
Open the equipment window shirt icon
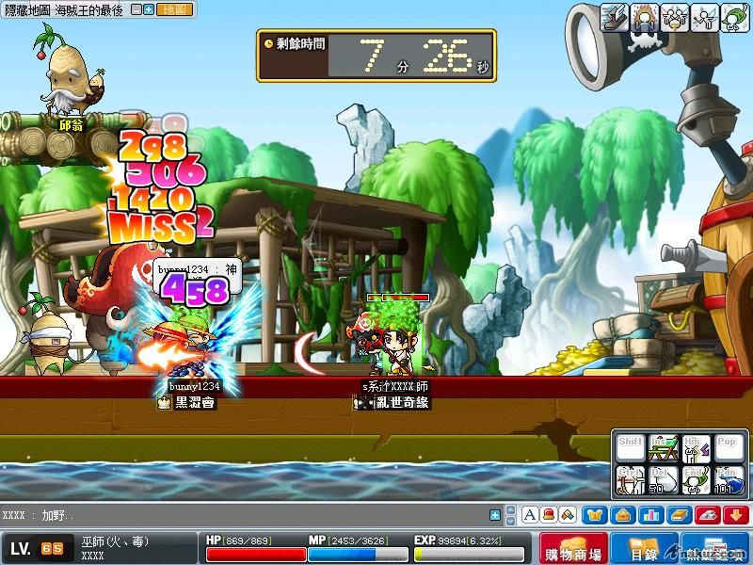(x=595, y=515)
